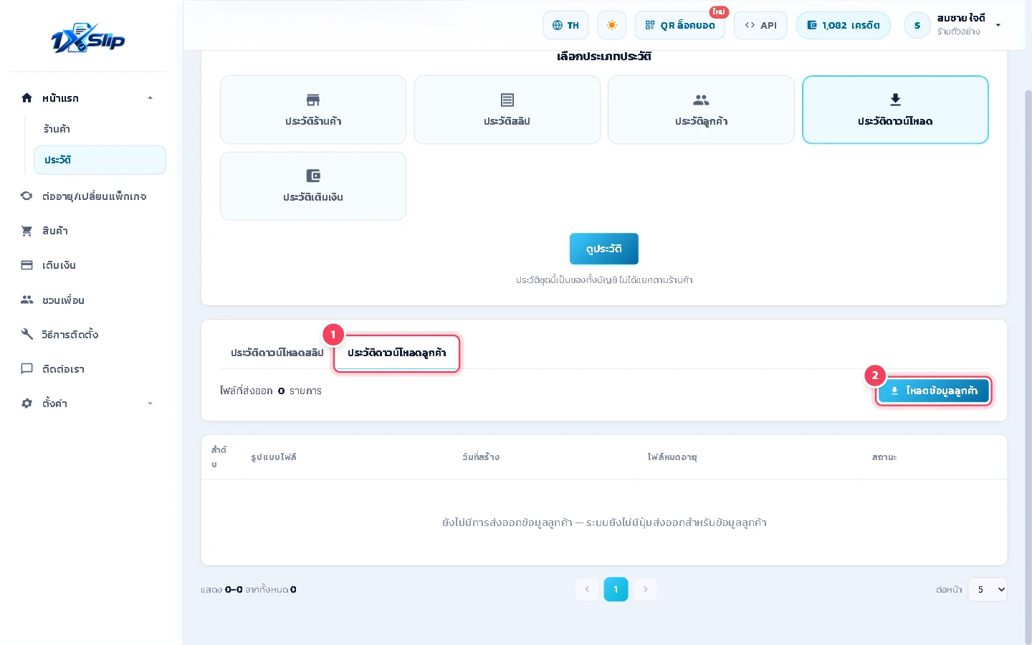Image resolution: width=1032 pixels, height=645 pixels.
Task: Collapse the หน้าแรก sidebar section
Action: click(150, 98)
